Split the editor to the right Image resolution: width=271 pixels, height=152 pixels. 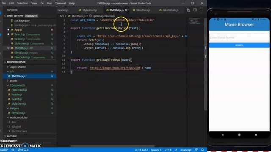(x=195, y=10)
